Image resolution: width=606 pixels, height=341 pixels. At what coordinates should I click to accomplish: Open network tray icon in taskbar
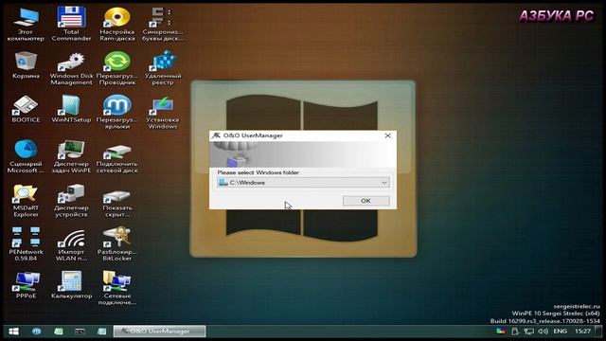pyautogui.click(x=528, y=332)
